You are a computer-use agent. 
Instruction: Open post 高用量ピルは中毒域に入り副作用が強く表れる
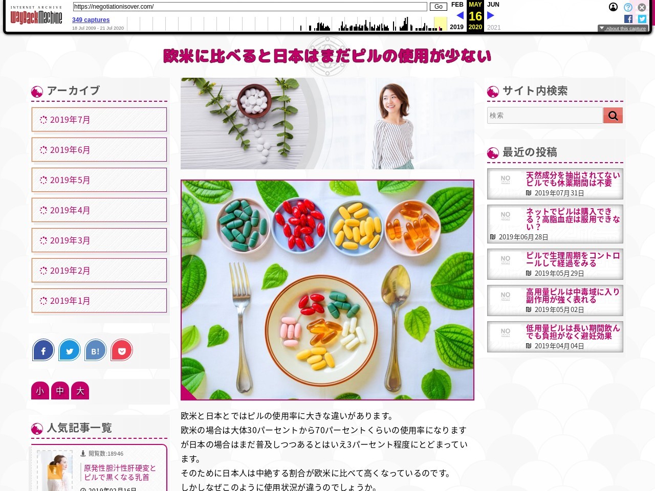click(573, 296)
